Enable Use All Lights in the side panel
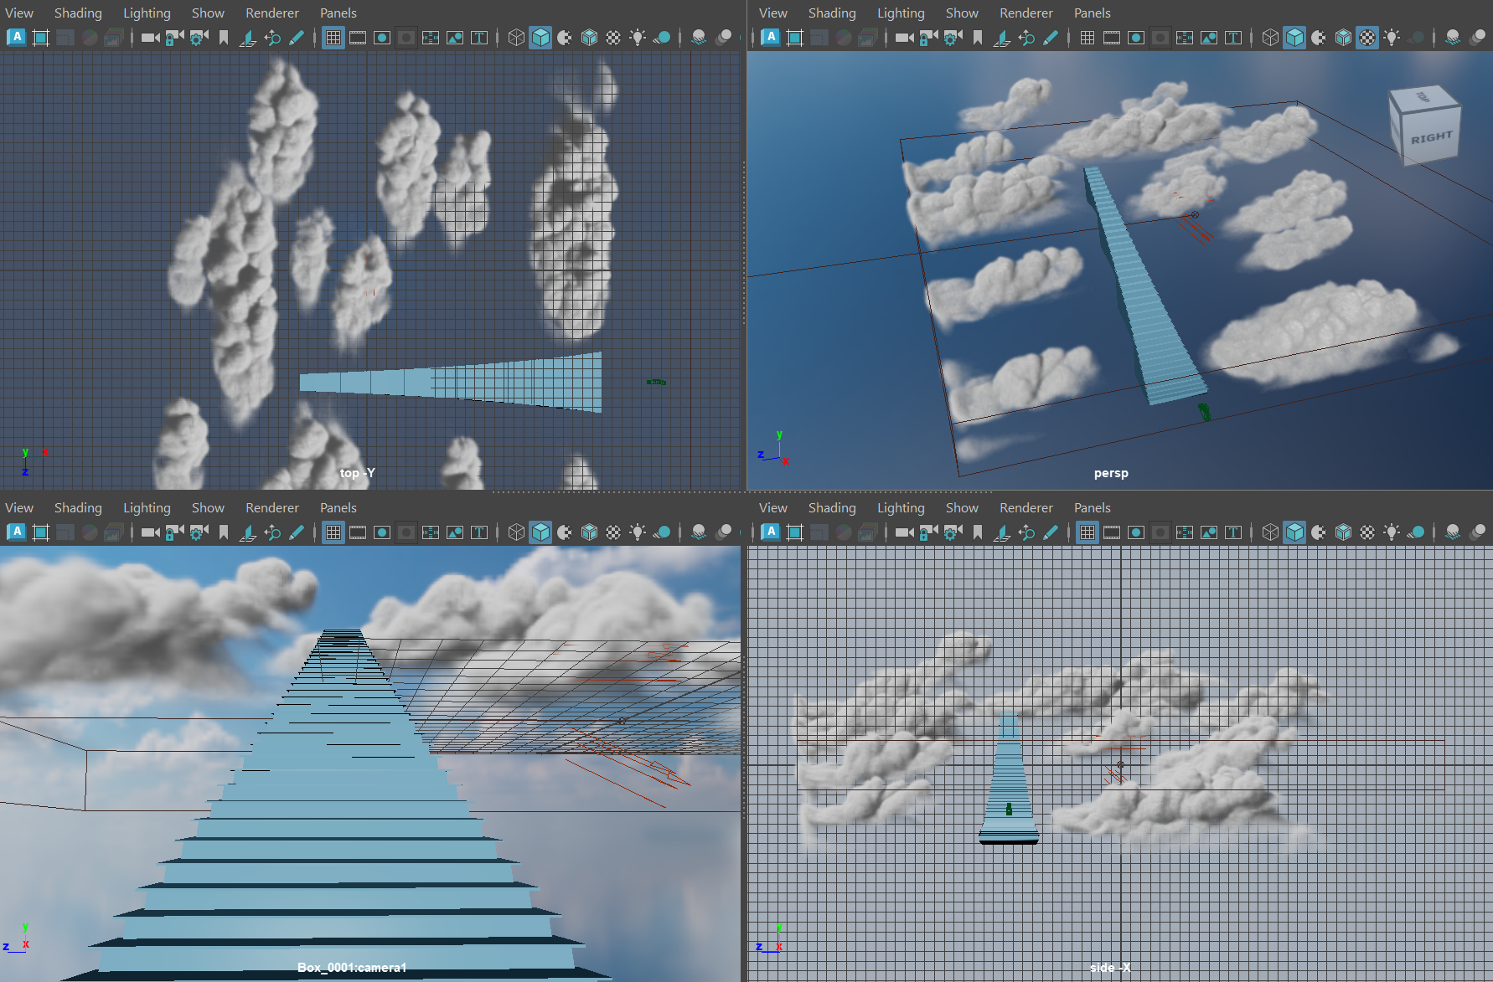The height and width of the screenshot is (982, 1493). pos(1392,532)
